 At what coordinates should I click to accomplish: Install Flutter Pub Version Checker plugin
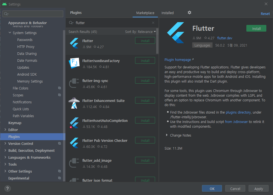[145, 140]
